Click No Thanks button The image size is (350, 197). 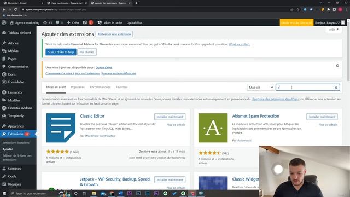(x=87, y=52)
